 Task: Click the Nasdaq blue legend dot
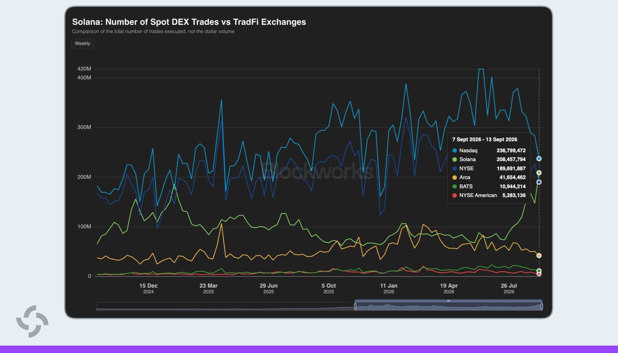point(454,151)
